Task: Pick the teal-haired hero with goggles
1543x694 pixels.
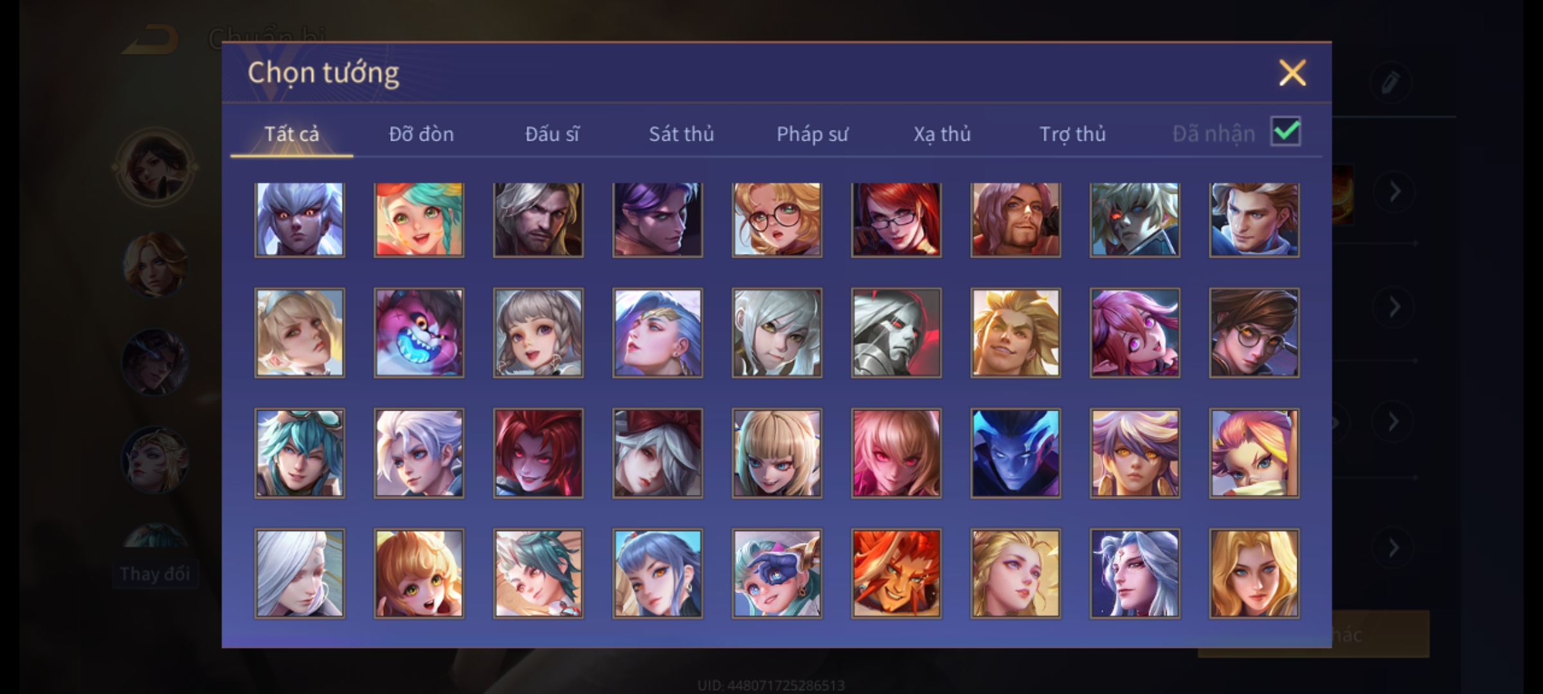Action: point(300,454)
